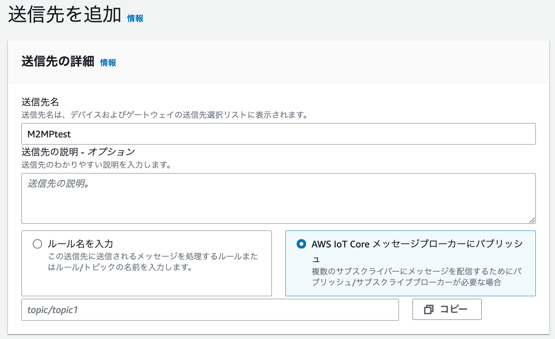Click the 送信先名 helper description text

[x=165, y=115]
